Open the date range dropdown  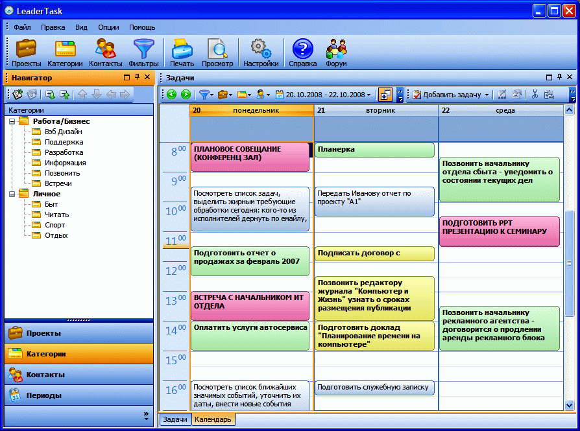point(369,95)
